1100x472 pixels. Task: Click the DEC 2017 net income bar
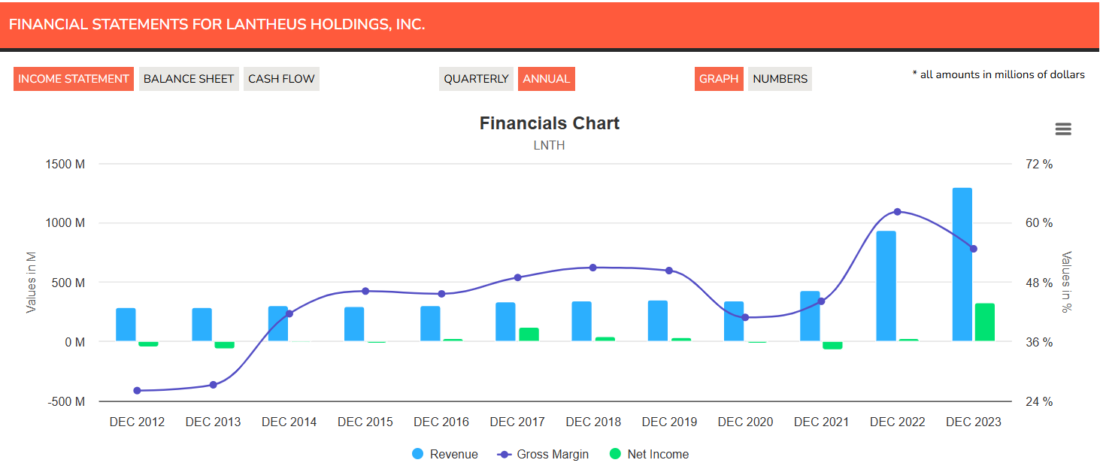coord(529,334)
